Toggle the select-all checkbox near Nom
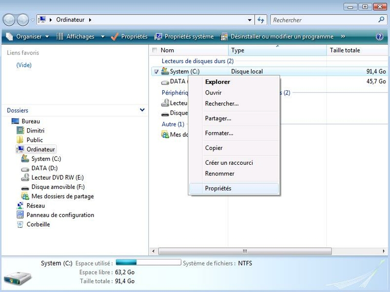The image size is (390, 292). pos(154,50)
